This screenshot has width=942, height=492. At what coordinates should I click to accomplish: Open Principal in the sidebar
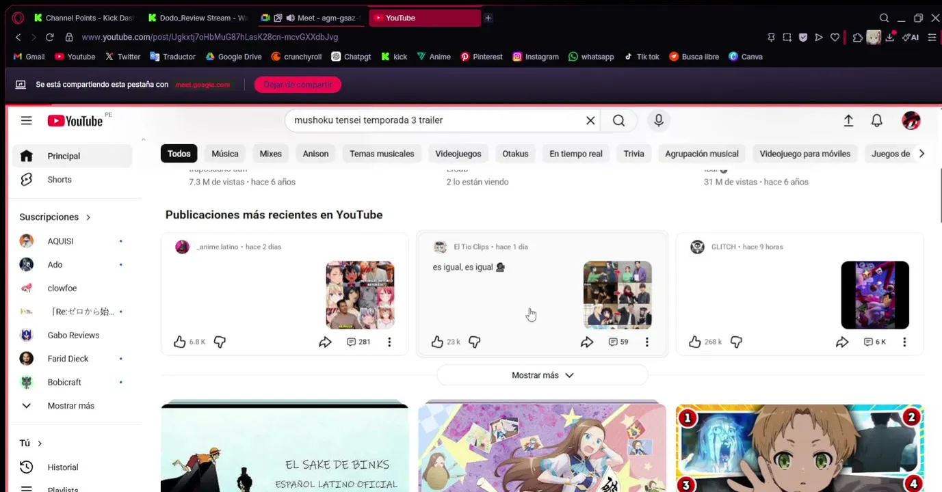[72, 156]
